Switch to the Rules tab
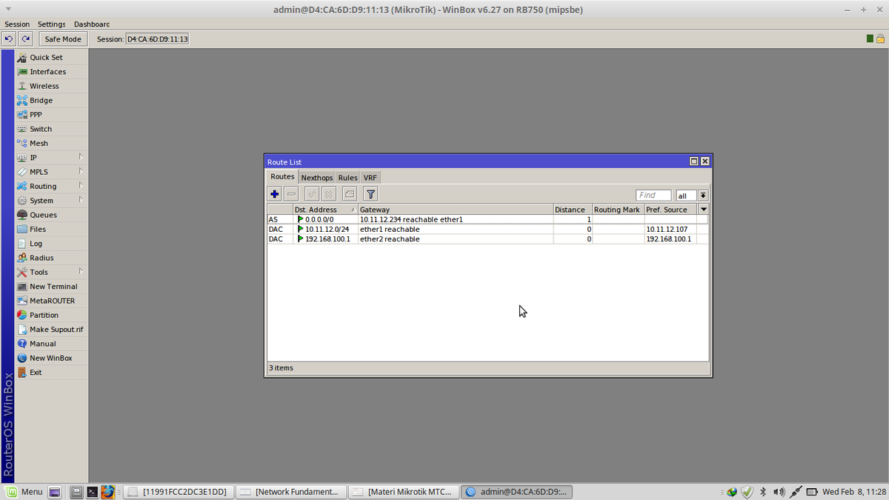889x500 pixels. click(347, 178)
